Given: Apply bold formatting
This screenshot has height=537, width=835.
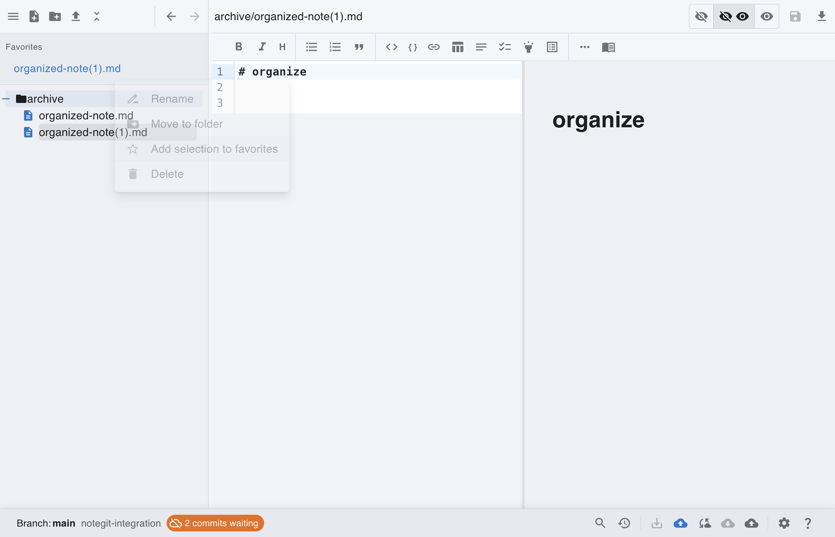Looking at the screenshot, I should coord(239,47).
